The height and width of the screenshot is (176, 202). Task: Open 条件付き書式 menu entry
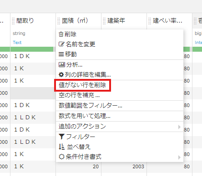[x=120, y=157]
